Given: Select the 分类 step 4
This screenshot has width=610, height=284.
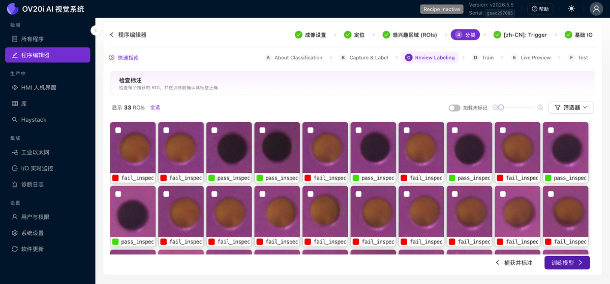Looking at the screenshot, I should click(x=465, y=35).
